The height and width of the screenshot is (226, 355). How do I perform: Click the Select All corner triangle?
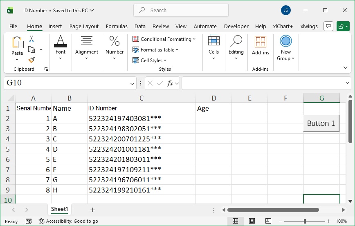click(x=10, y=98)
